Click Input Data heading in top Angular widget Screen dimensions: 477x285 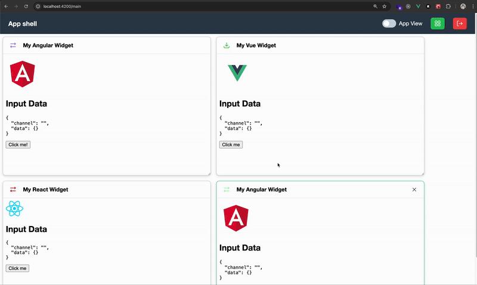(26, 104)
